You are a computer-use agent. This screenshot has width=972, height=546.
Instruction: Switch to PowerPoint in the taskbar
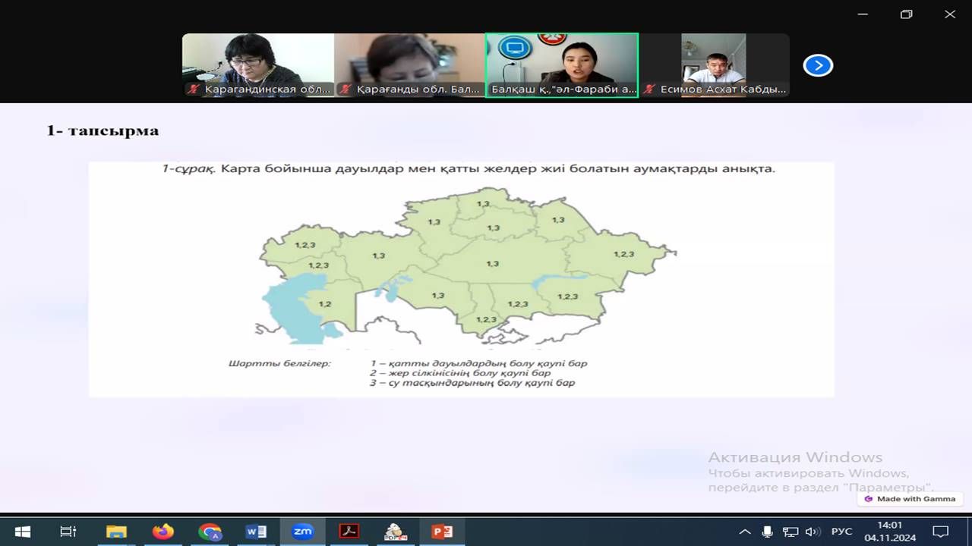pos(442,532)
